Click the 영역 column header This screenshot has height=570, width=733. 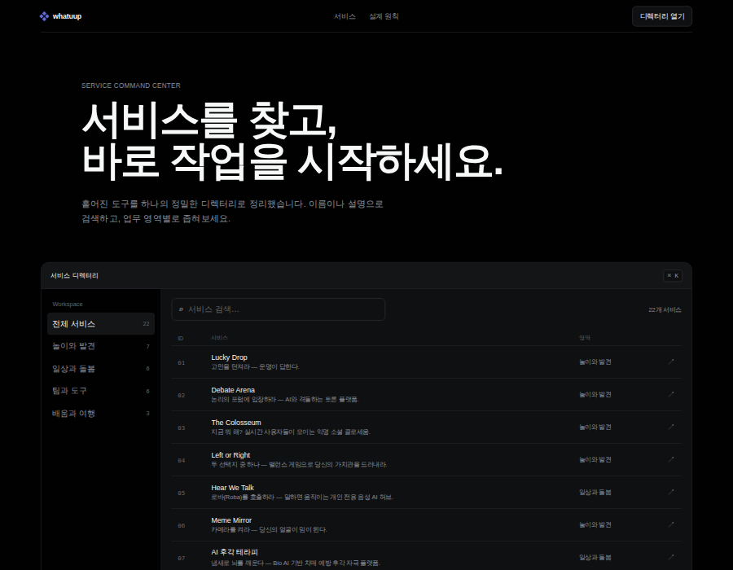point(584,338)
